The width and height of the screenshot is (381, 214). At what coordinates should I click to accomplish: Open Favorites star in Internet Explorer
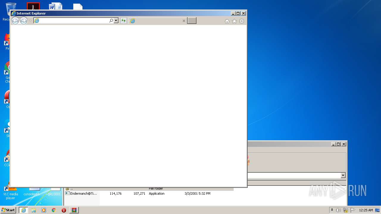(234, 21)
